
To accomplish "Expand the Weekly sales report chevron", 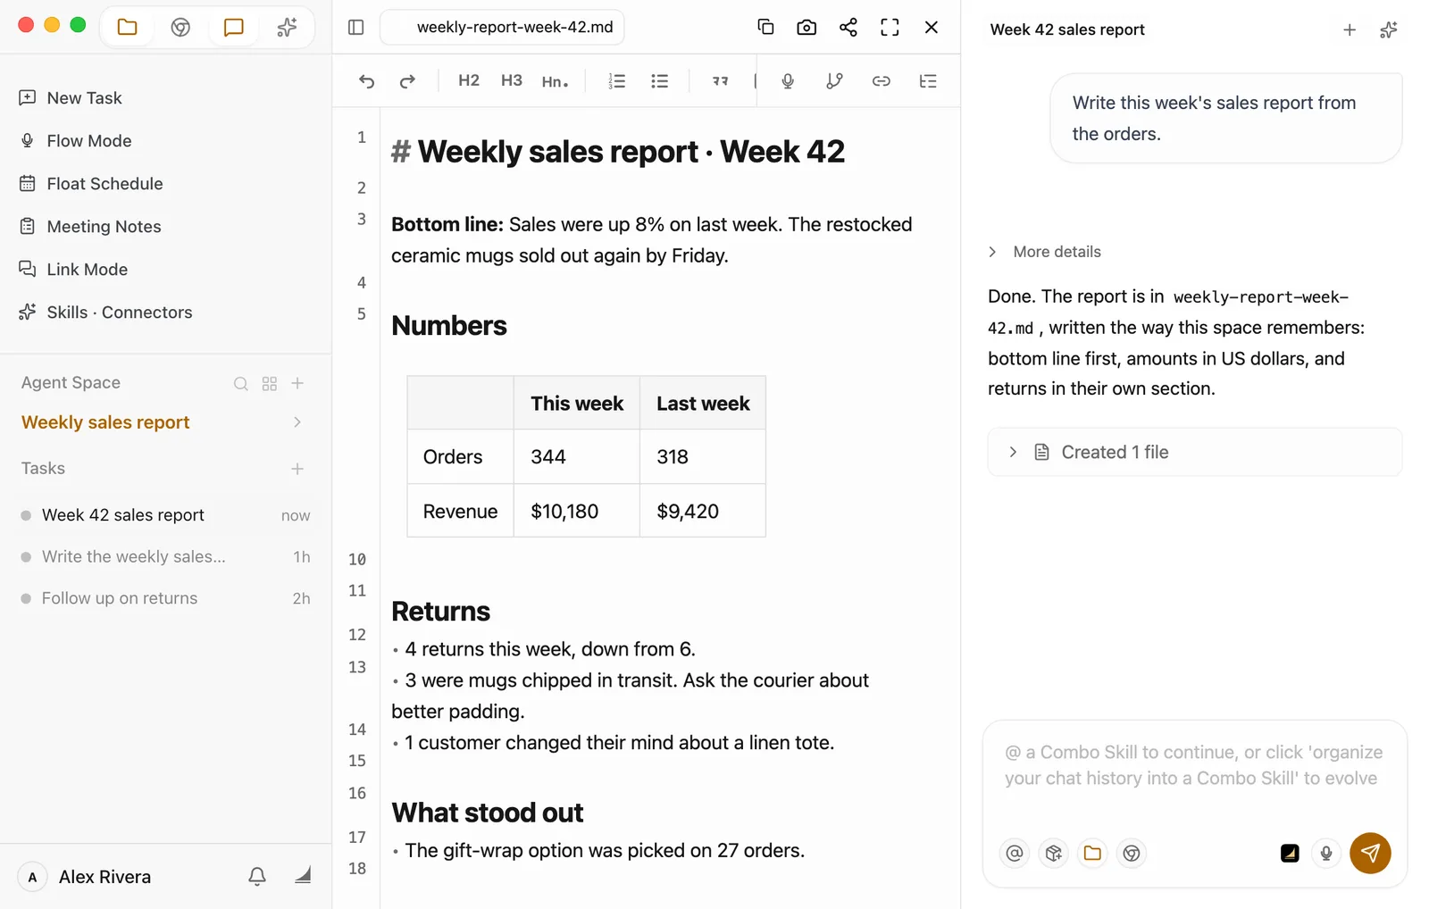I will pos(297,422).
